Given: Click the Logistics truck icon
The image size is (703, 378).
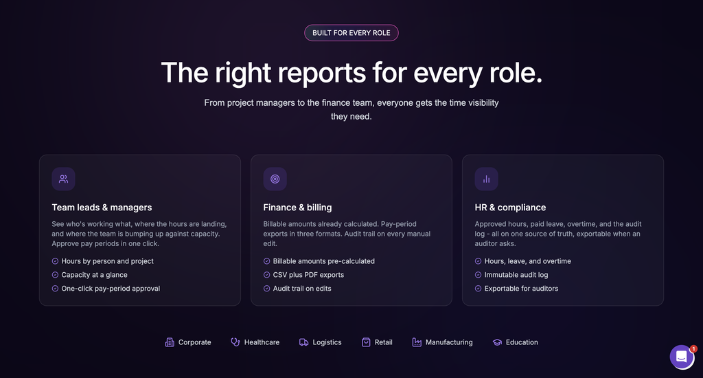Looking at the screenshot, I should coord(303,342).
